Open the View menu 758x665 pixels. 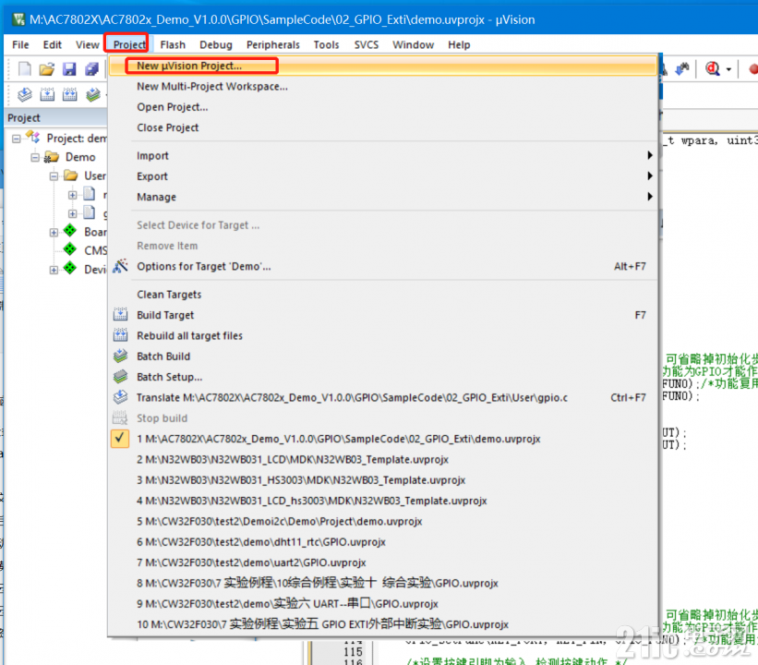point(87,44)
